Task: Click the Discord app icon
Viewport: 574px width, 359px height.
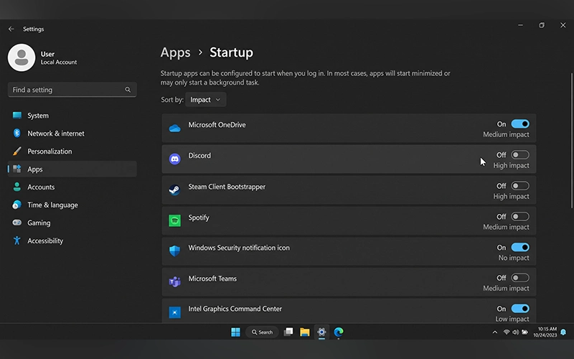Action: click(174, 159)
